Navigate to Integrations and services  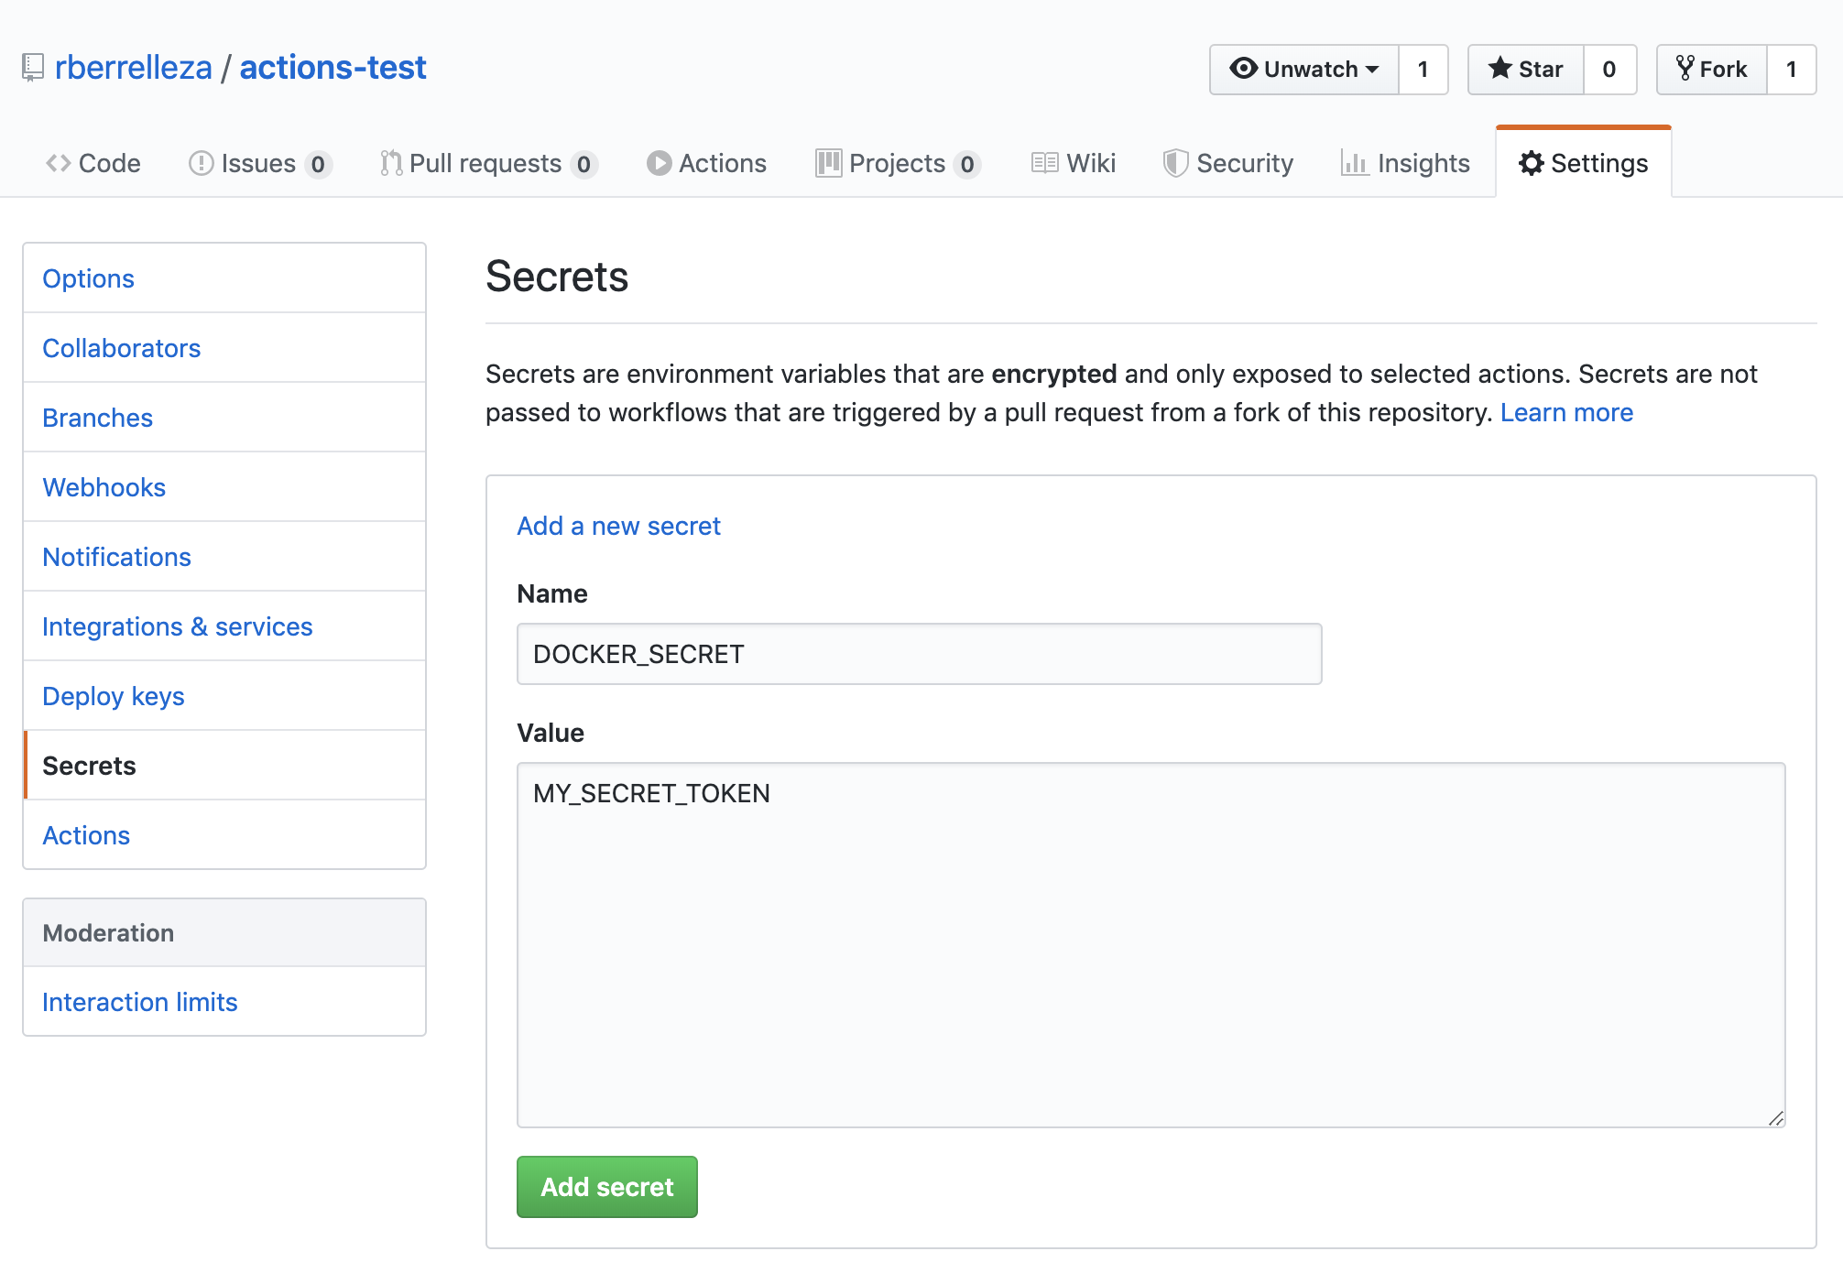click(177, 626)
